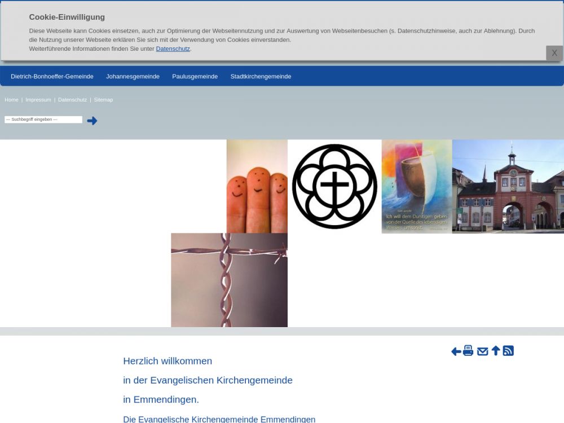Open the RSS feed icon

click(508, 351)
